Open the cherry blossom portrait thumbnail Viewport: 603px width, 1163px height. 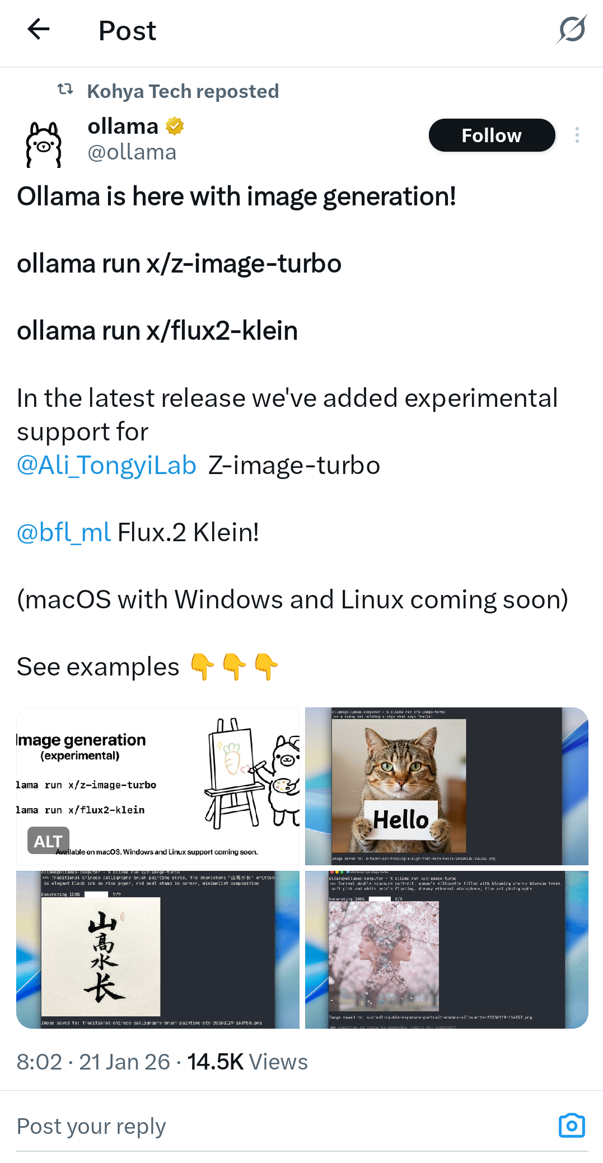point(446,950)
